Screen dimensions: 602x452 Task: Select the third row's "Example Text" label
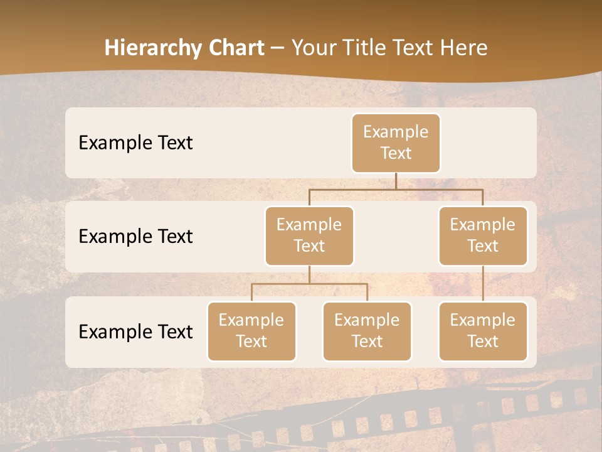pyautogui.click(x=135, y=331)
